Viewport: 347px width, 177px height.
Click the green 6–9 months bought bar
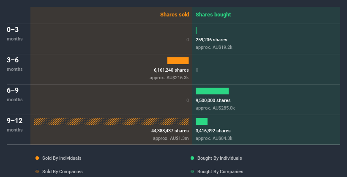click(212, 91)
